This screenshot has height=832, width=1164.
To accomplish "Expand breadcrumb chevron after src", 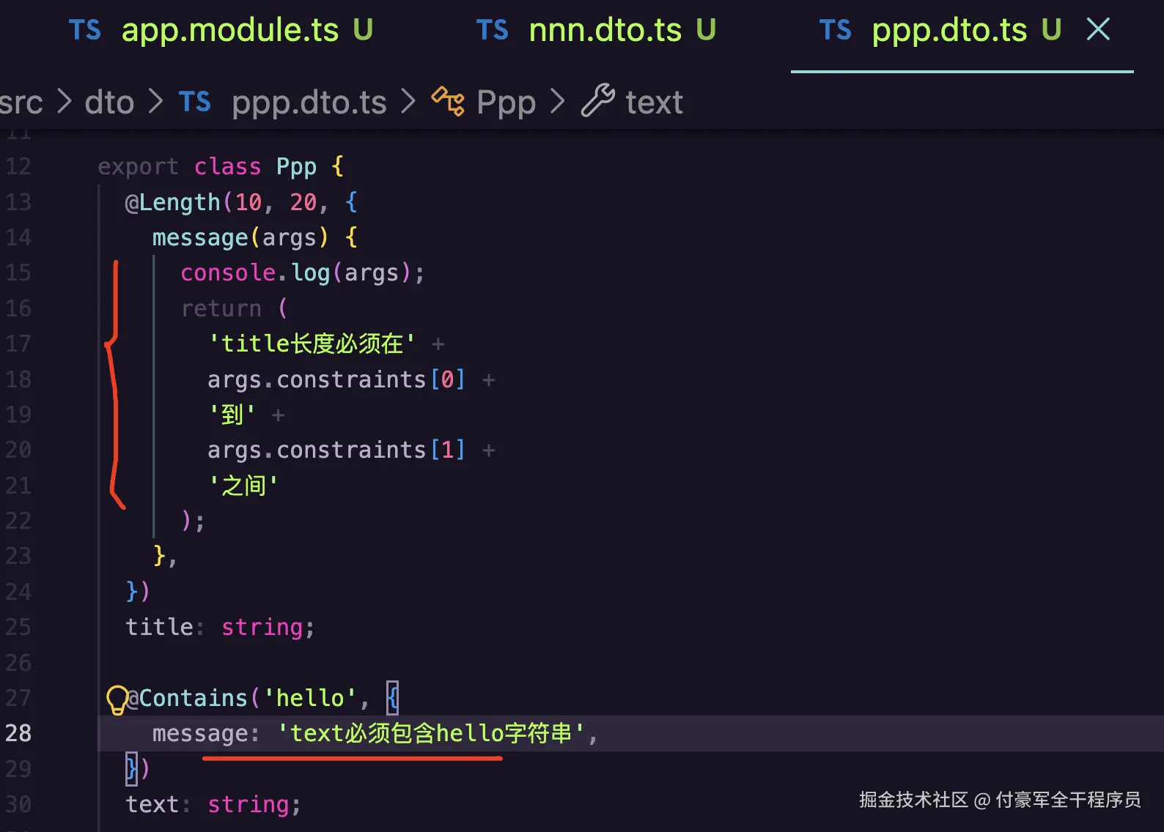I will pyautogui.click(x=65, y=102).
